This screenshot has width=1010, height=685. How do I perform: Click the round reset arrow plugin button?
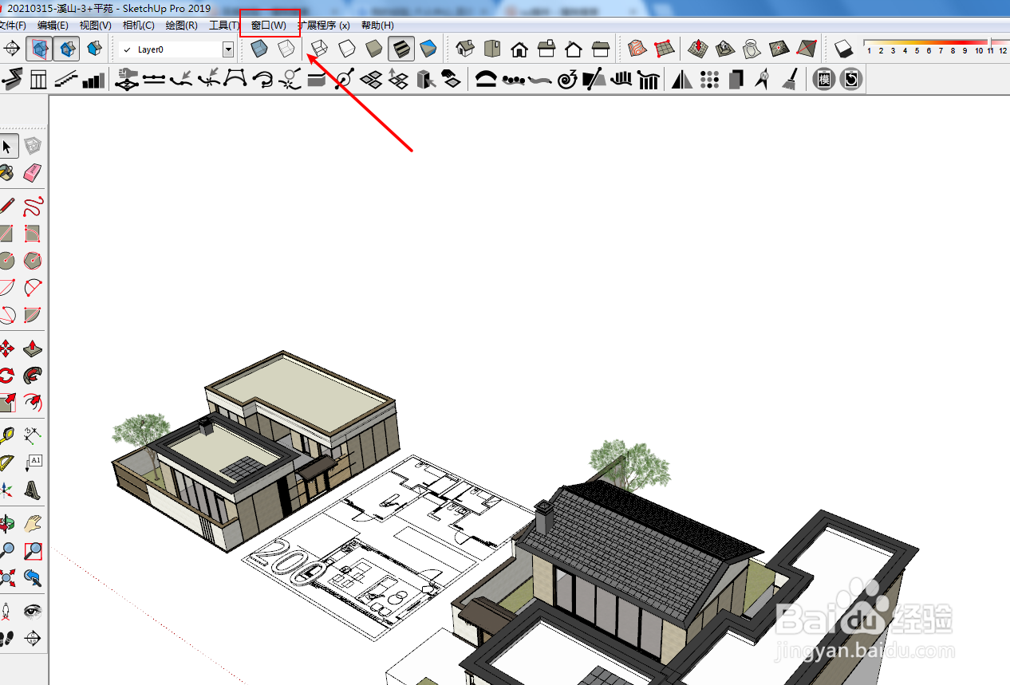tap(851, 79)
